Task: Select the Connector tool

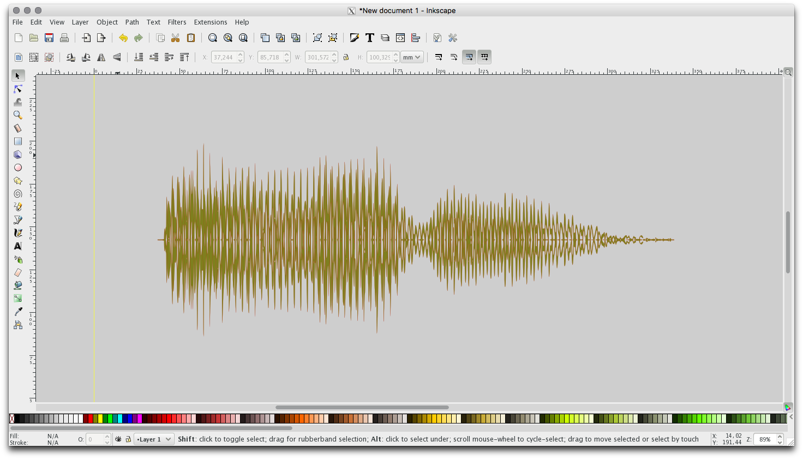Action: tap(18, 325)
